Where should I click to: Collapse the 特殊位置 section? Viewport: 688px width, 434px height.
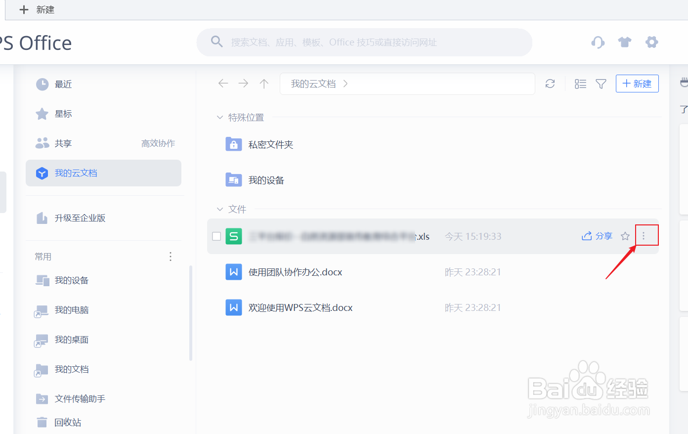[219, 117]
